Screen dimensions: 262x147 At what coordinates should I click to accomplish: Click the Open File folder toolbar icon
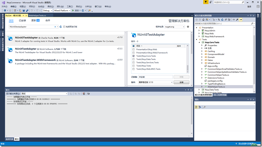click(x=20, y=11)
